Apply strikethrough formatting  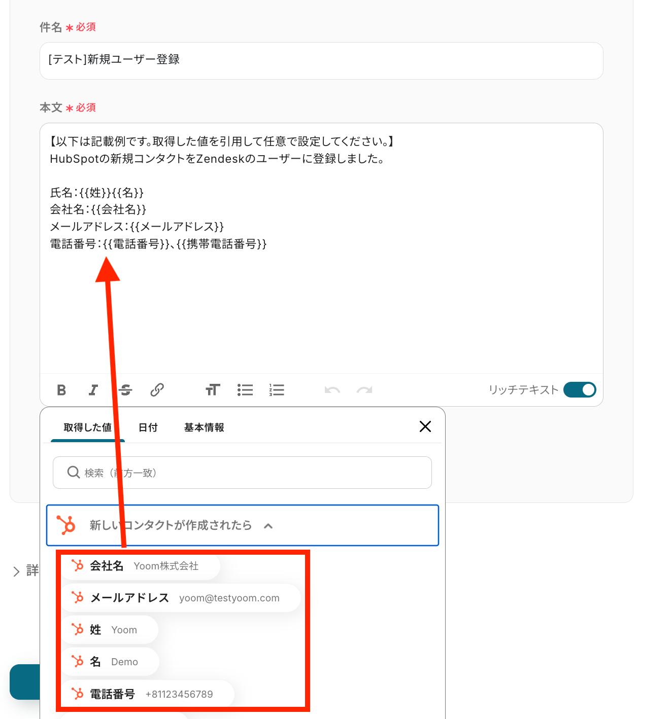pos(125,390)
